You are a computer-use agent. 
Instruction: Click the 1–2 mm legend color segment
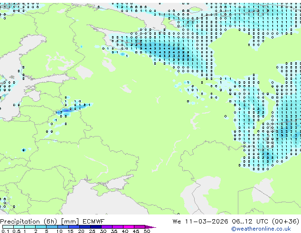30,227
